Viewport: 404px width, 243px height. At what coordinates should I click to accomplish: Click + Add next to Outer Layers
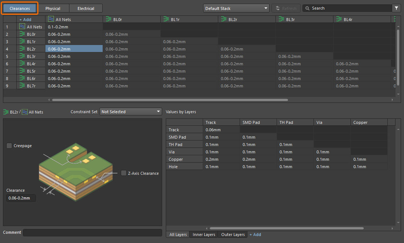pyautogui.click(x=255, y=235)
